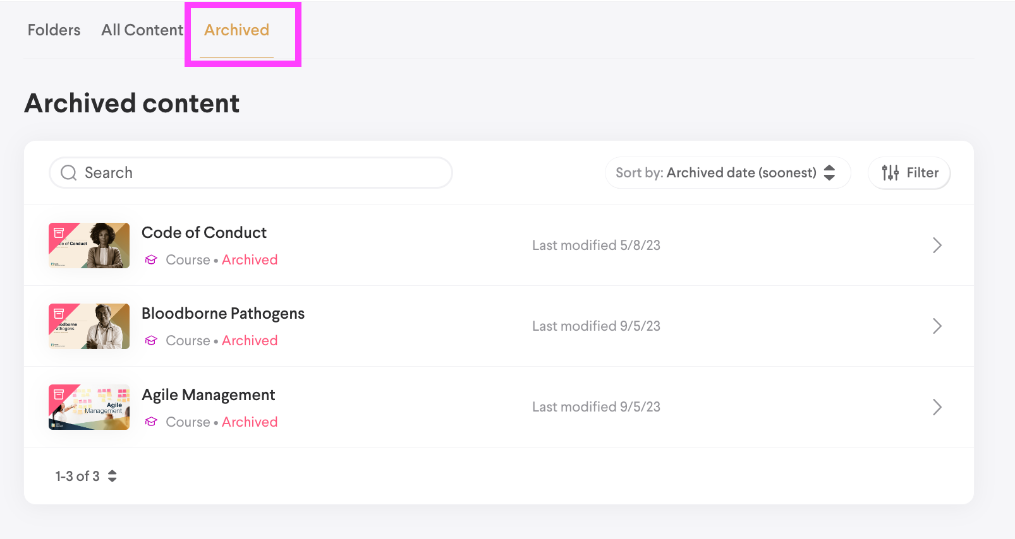Click the Filter button
The image size is (1015, 539).
pos(909,172)
